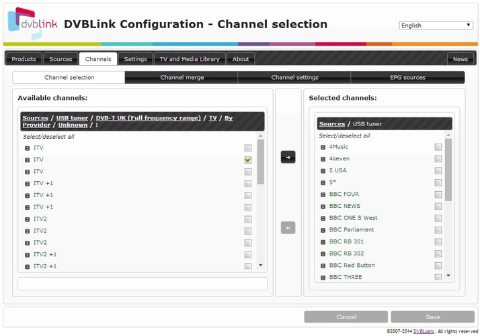Click the channel icon beside BBC RB 302

tap(323, 254)
